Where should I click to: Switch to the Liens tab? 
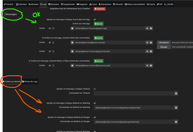pos(93,4)
